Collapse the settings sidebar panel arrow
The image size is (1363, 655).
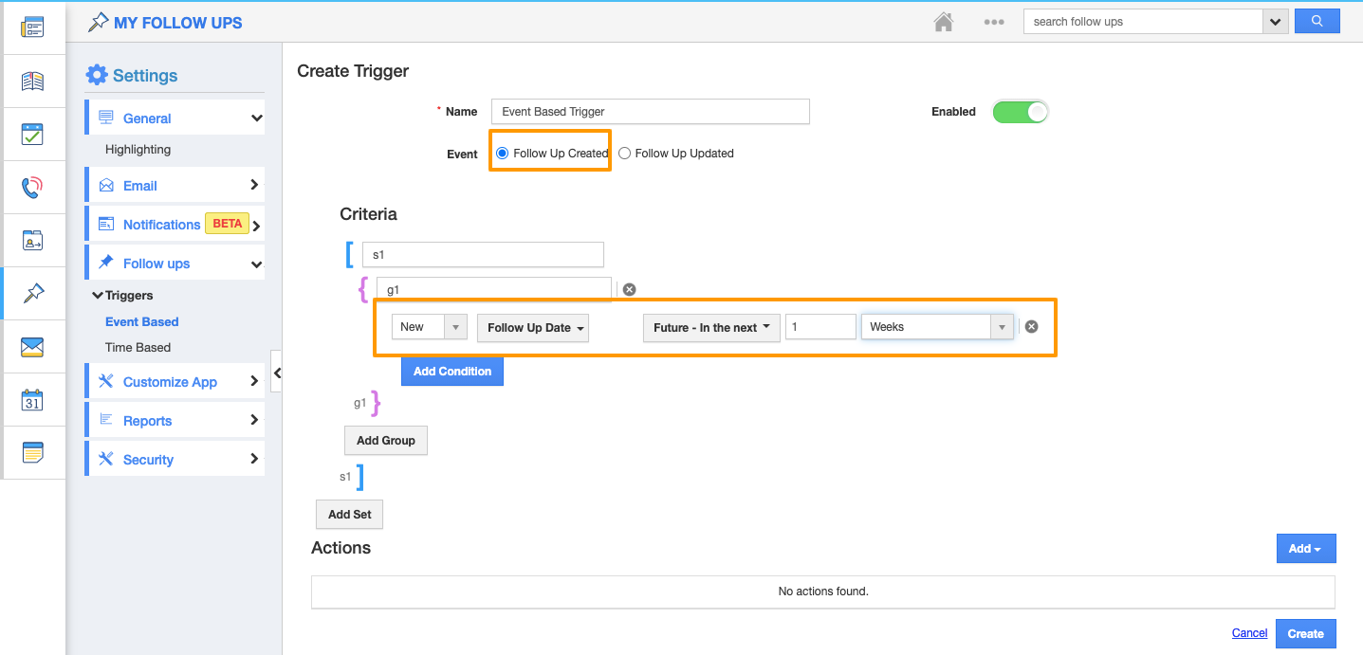pos(277,373)
